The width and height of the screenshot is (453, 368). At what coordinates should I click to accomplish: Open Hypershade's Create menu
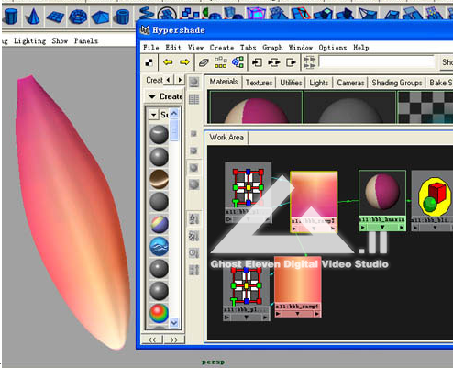[x=222, y=48]
